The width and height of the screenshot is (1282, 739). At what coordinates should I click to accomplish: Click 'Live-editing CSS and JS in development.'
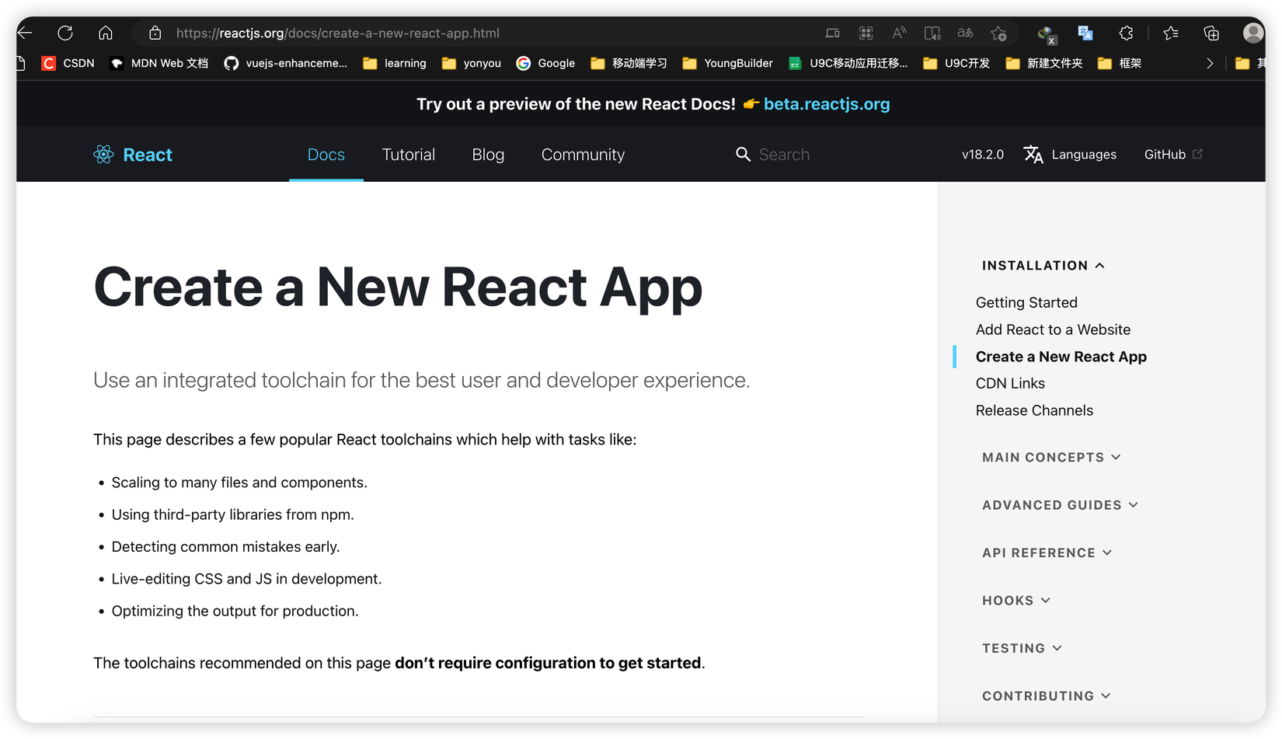pos(247,579)
